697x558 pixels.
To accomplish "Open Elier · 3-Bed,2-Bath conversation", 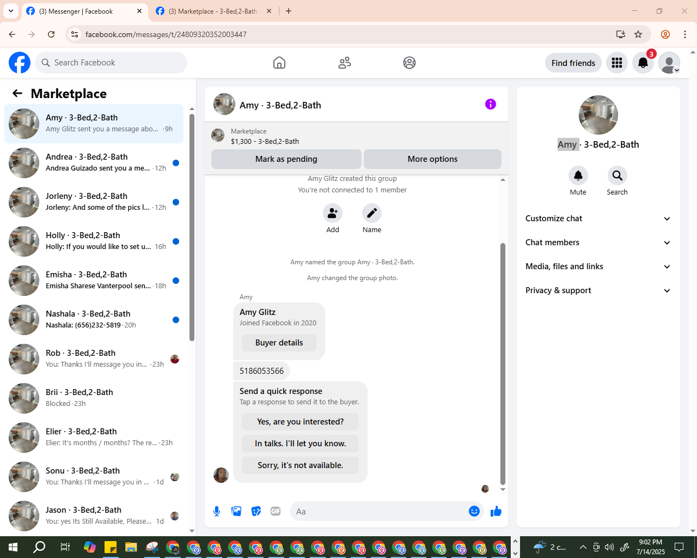I will pos(94,438).
